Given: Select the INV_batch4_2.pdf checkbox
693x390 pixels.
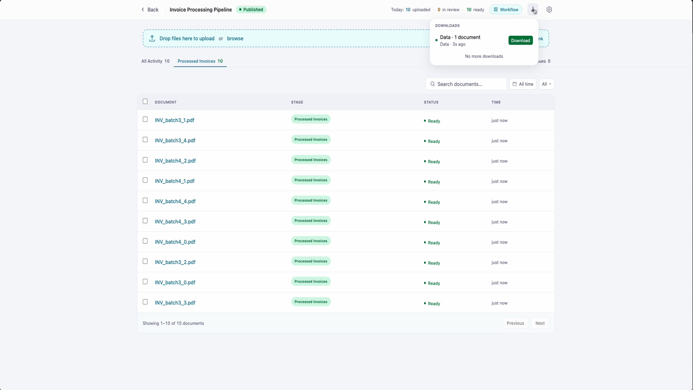Looking at the screenshot, I should 145,160.
